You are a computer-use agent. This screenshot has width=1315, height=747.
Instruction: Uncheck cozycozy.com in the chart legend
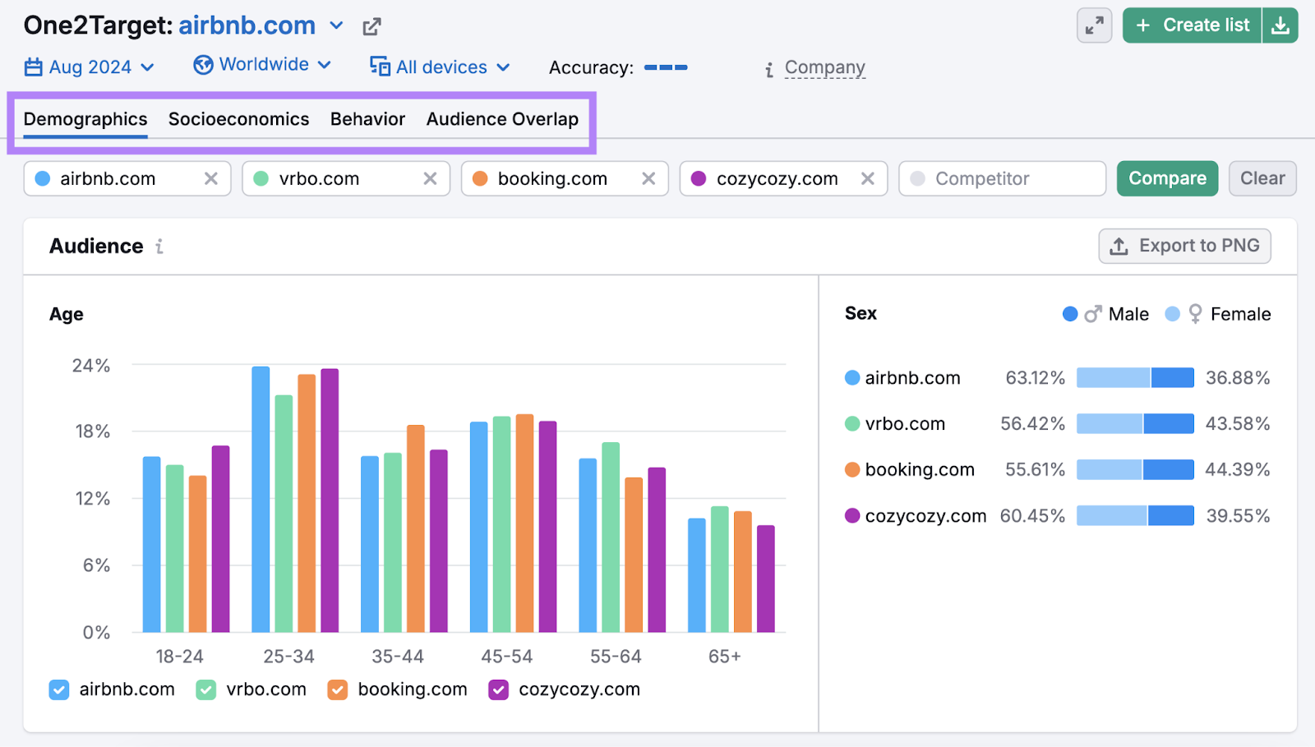[x=498, y=689]
